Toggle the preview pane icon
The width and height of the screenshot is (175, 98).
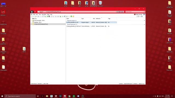(142, 16)
